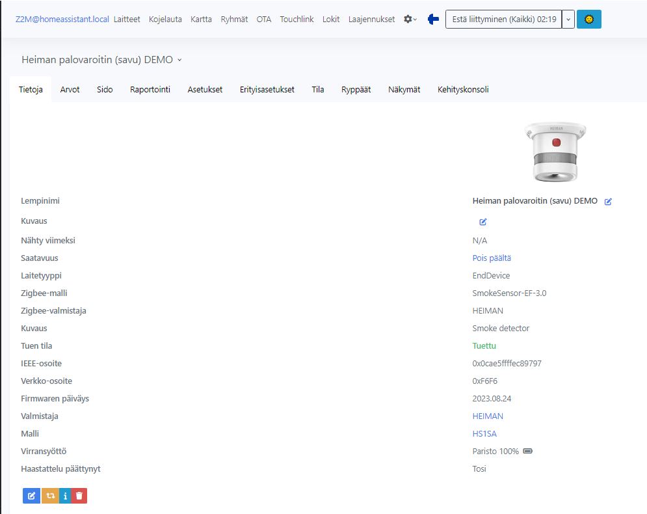647x514 pixels.
Task: Open the Asetukset tab
Action: point(205,89)
